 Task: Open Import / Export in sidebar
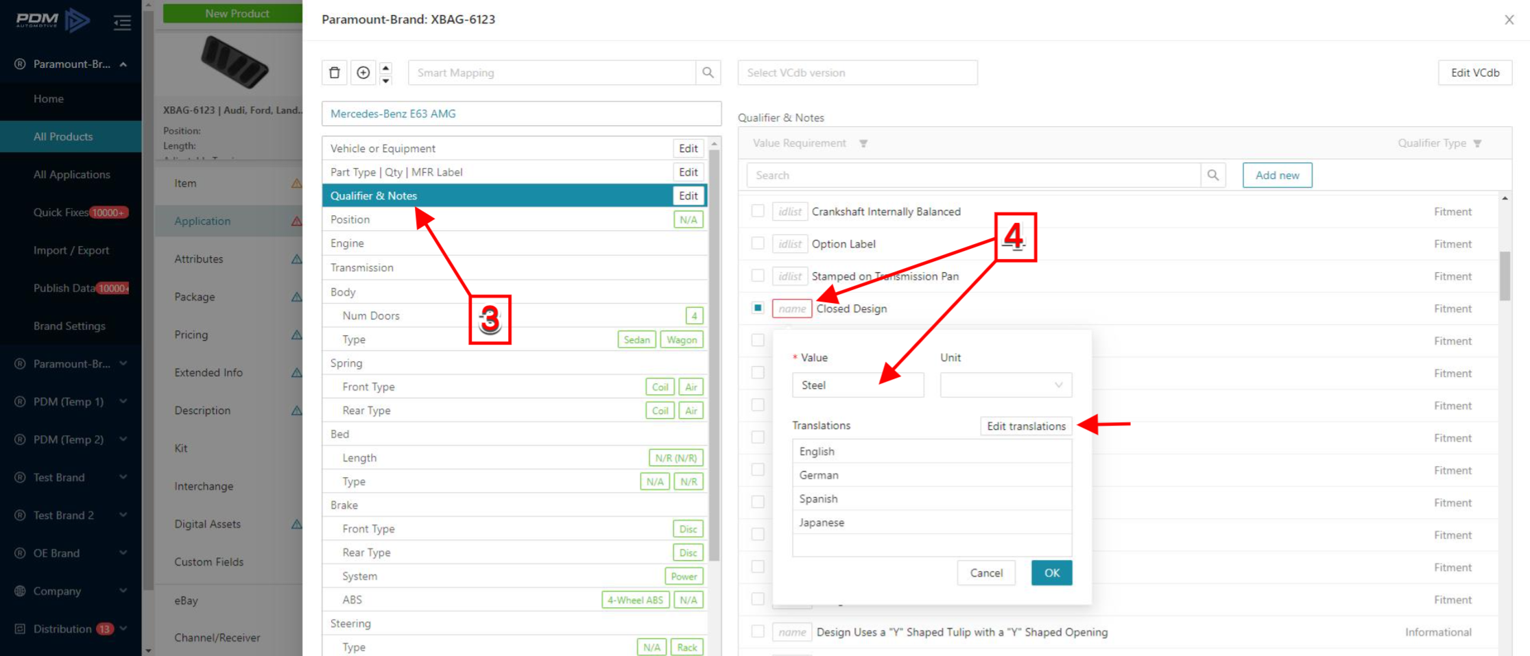pos(71,250)
